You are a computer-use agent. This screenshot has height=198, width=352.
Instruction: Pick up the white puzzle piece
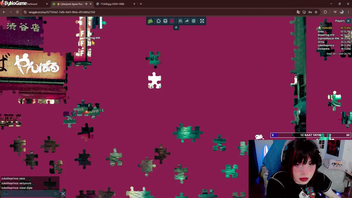[x=155, y=81]
